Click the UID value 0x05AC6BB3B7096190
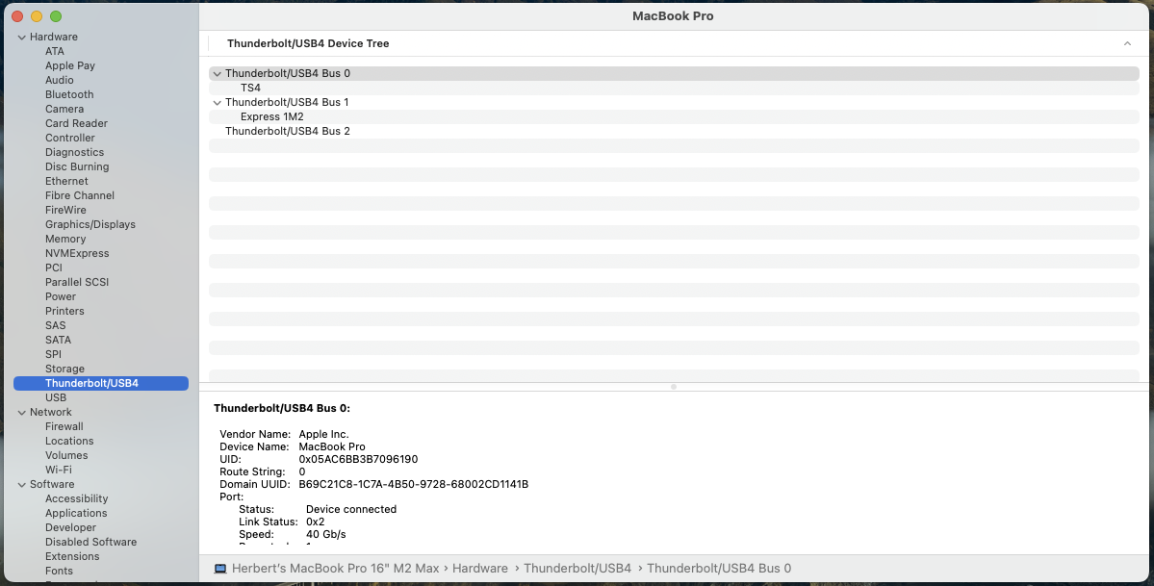 (358, 459)
